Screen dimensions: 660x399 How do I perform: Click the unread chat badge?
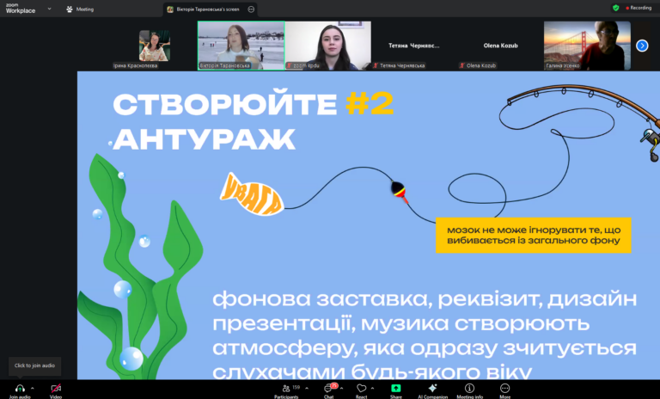334,385
